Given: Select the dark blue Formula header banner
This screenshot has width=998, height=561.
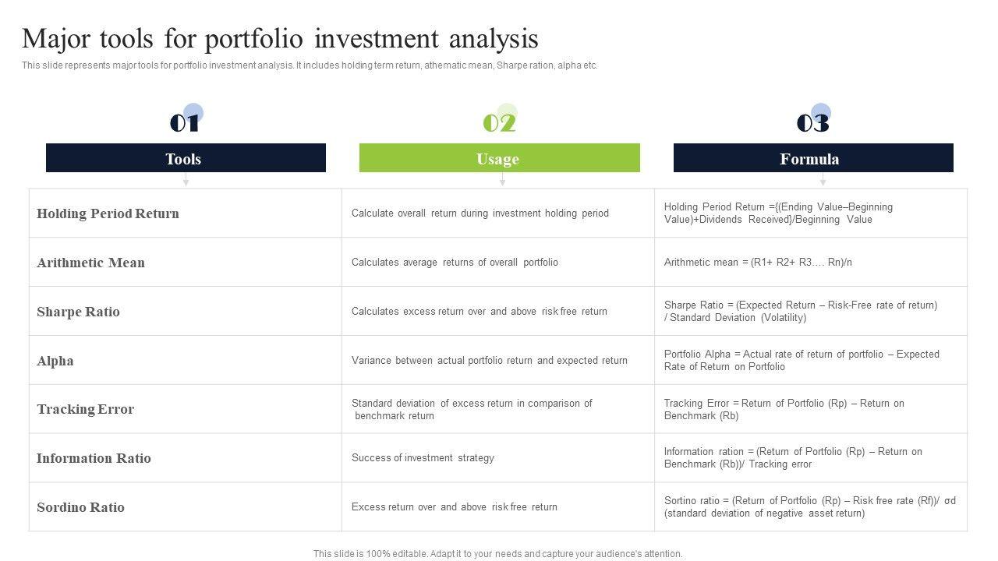Looking at the screenshot, I should point(813,158).
